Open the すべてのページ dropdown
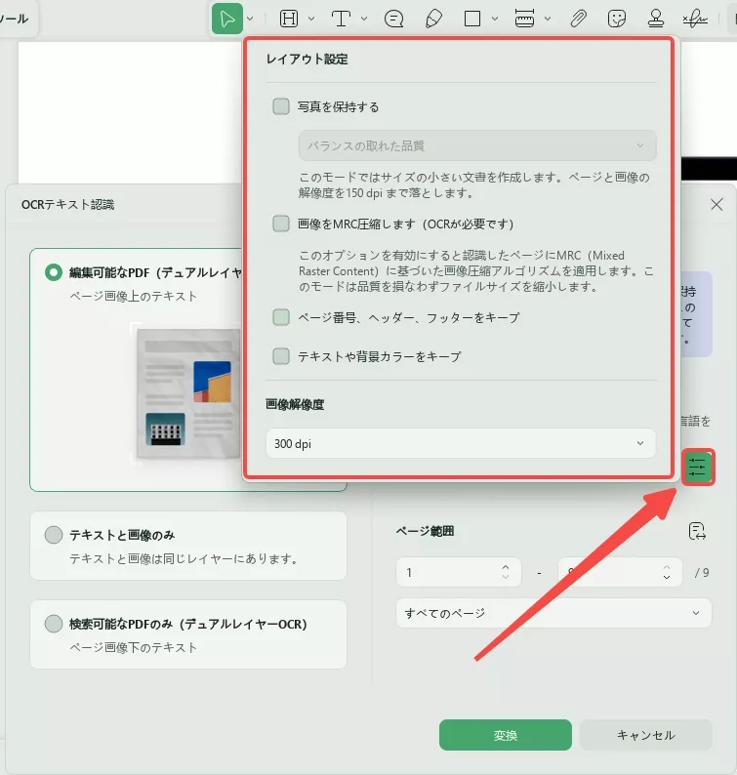The image size is (737, 775). pyautogui.click(x=553, y=613)
